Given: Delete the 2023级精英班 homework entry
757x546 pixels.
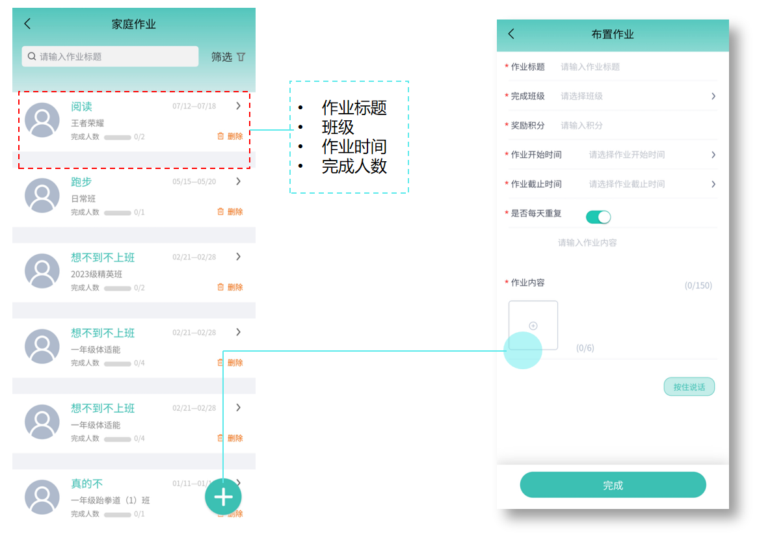Looking at the screenshot, I should pyautogui.click(x=230, y=287).
